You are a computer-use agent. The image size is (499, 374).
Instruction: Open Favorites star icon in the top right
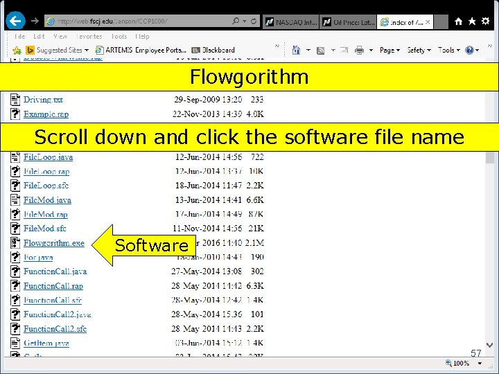point(472,21)
